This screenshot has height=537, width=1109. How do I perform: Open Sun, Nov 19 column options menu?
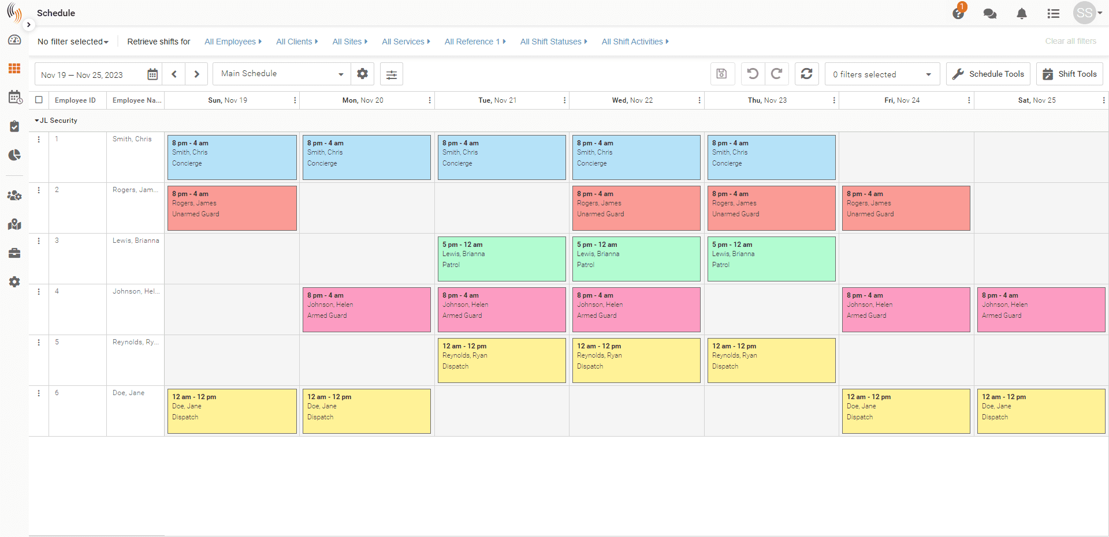(295, 100)
